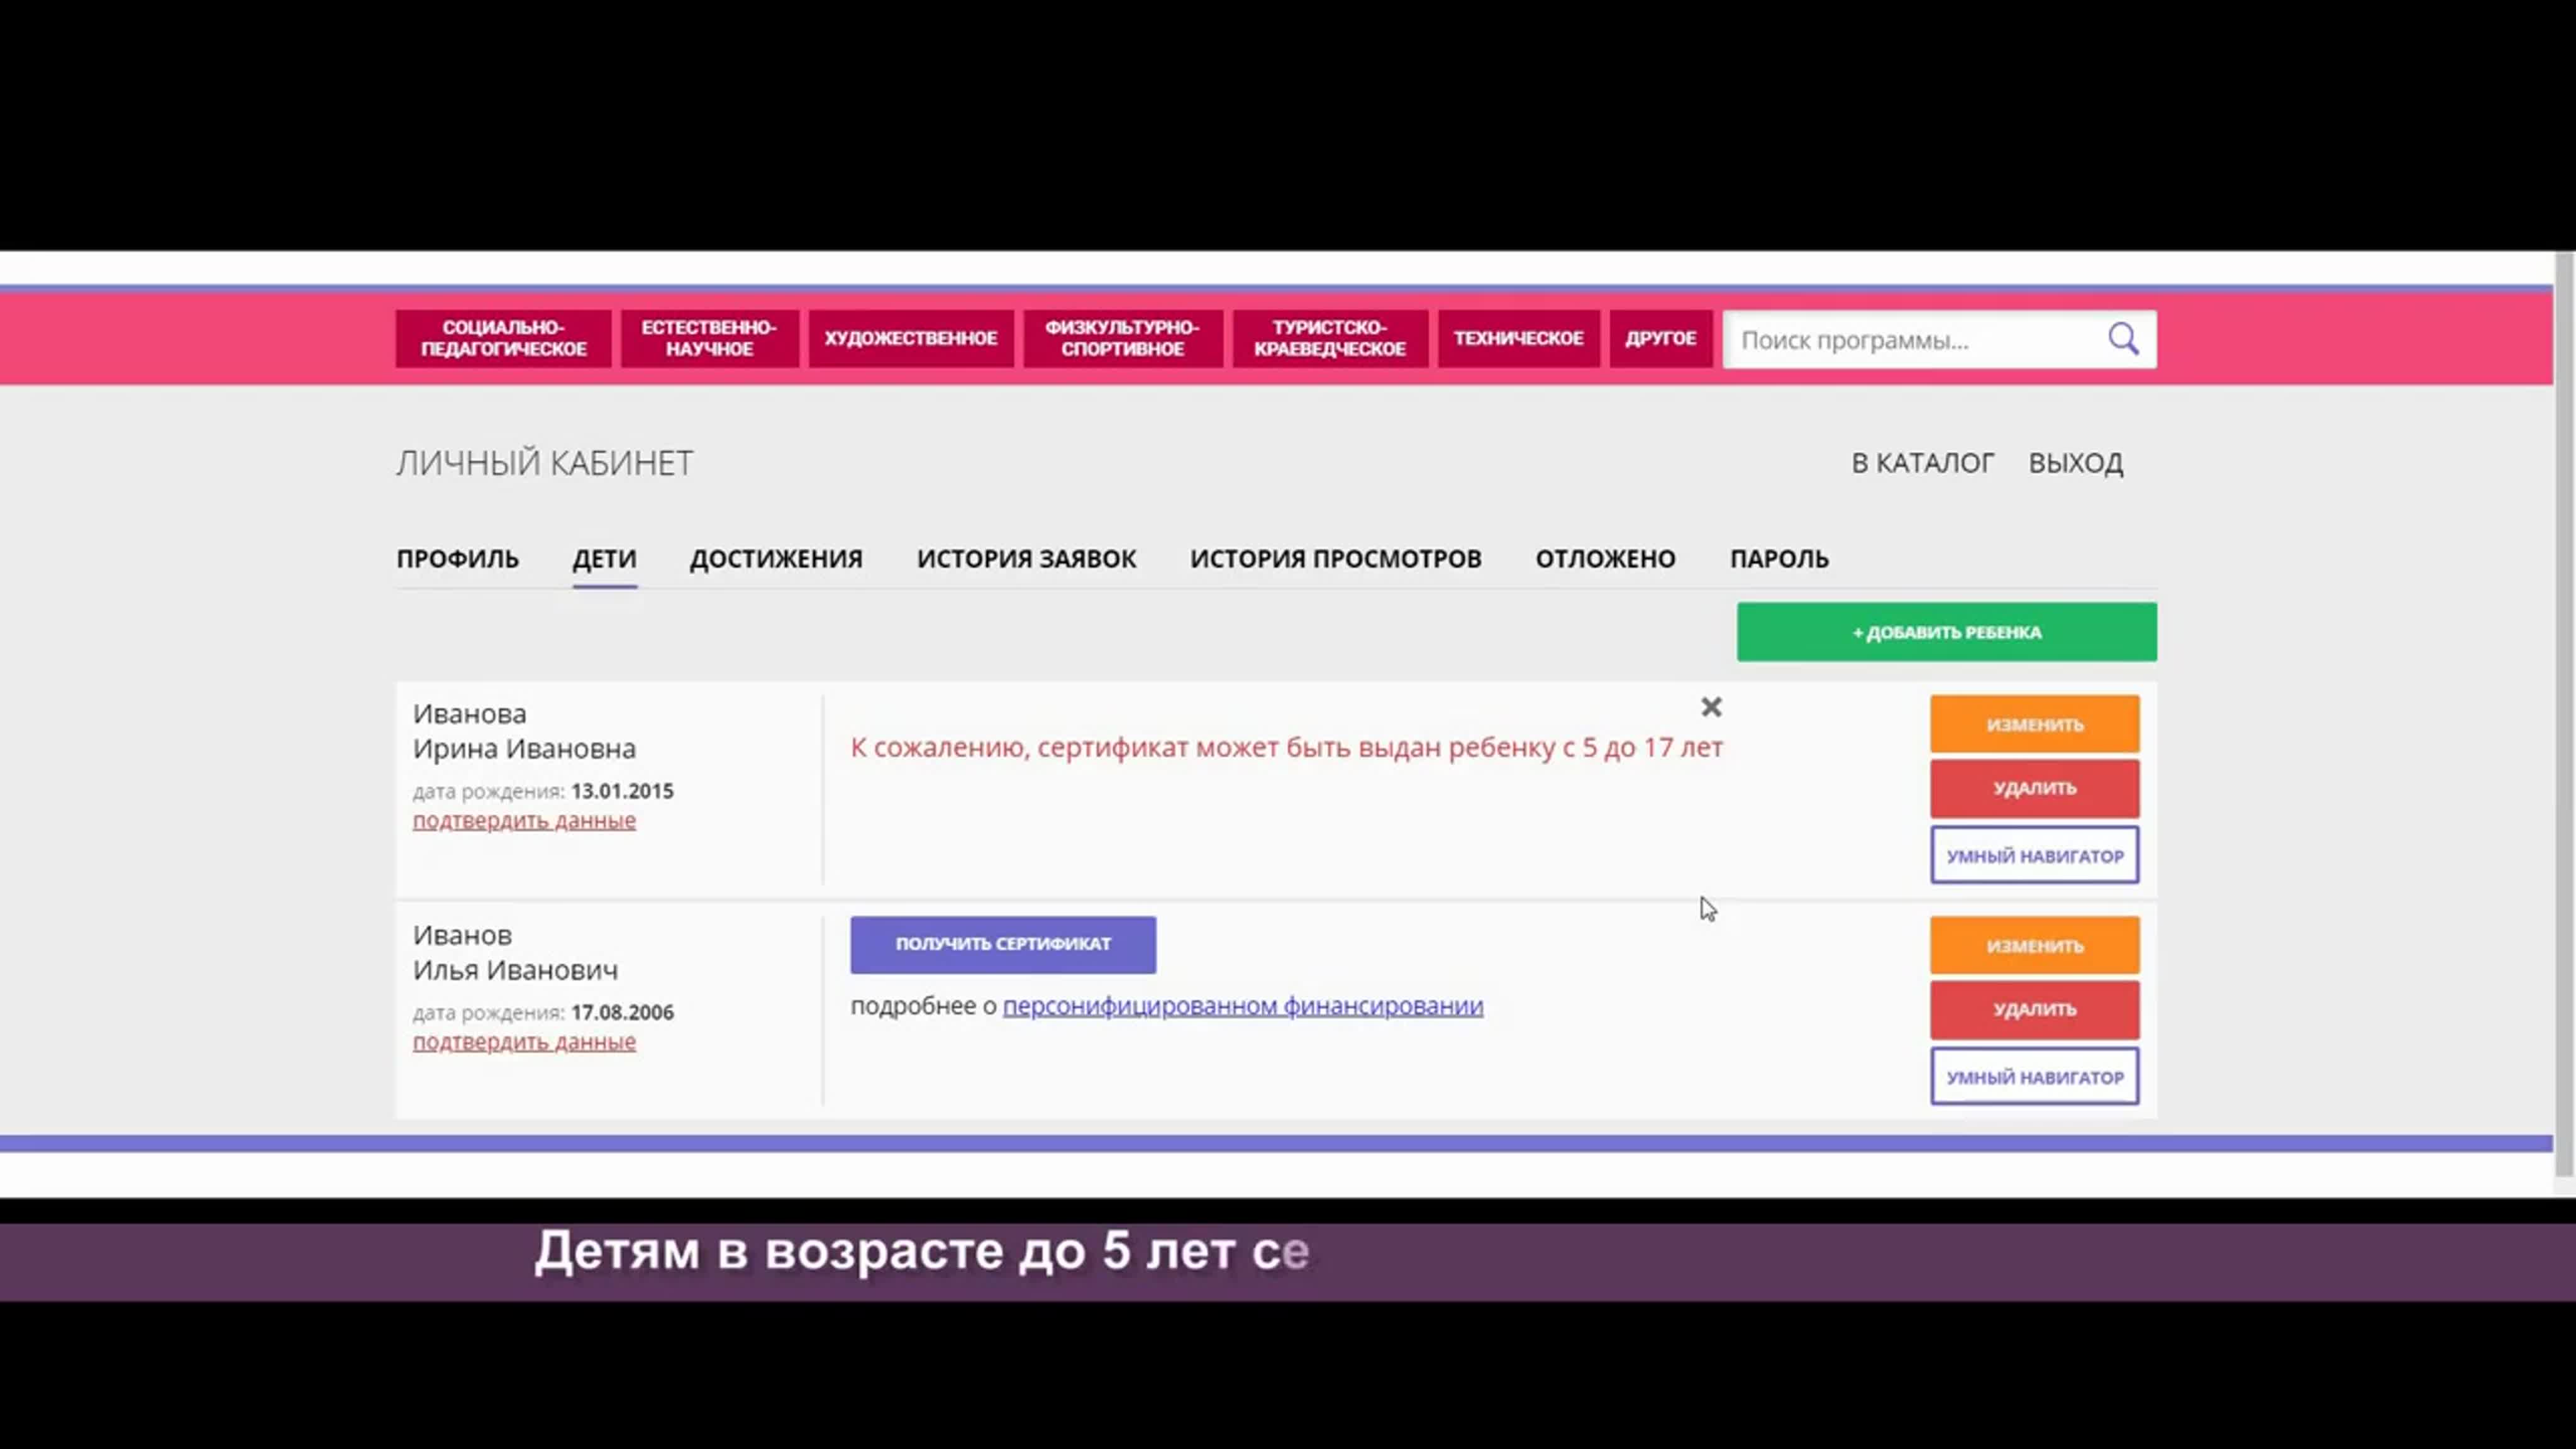Switch to the Отложено tab

coord(1605,558)
